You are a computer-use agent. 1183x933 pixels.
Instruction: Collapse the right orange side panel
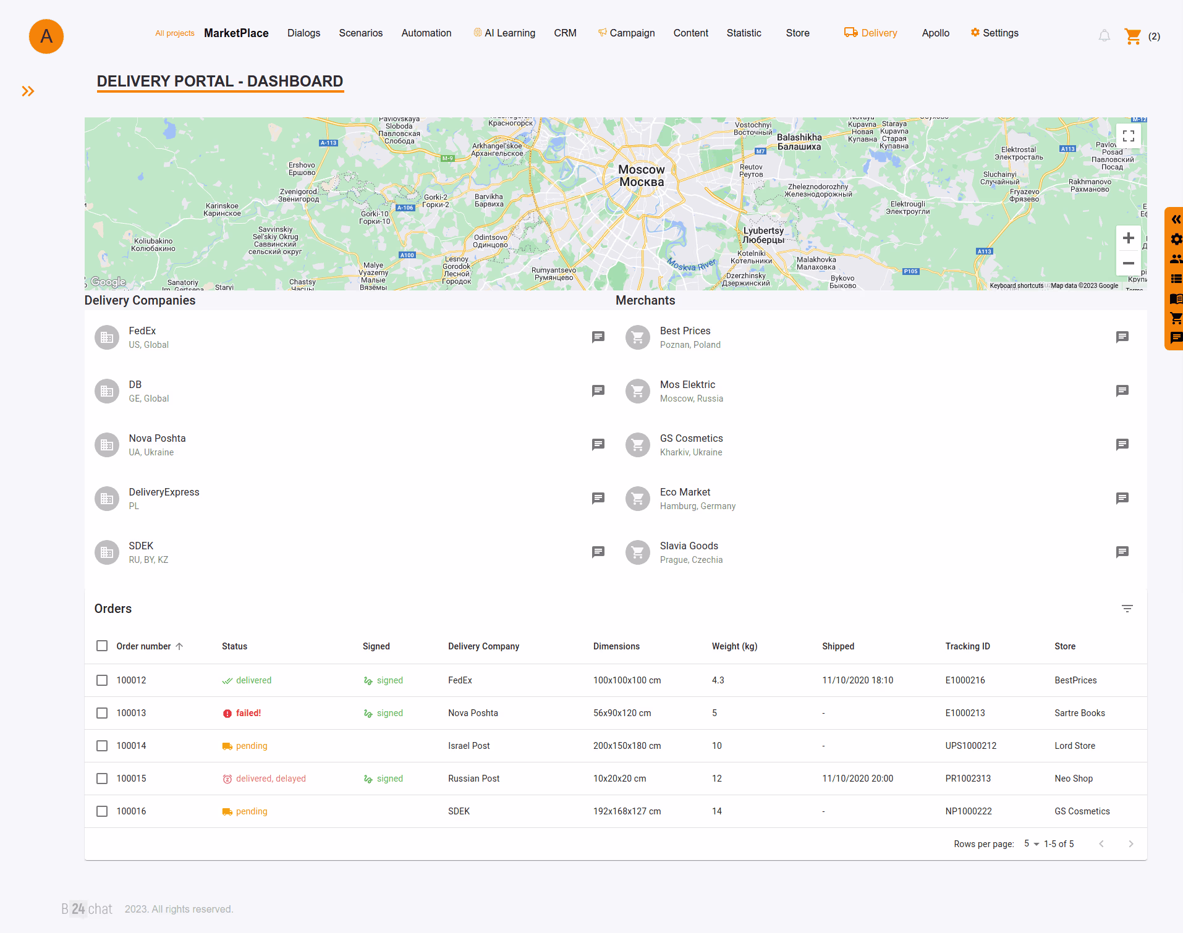[1176, 219]
